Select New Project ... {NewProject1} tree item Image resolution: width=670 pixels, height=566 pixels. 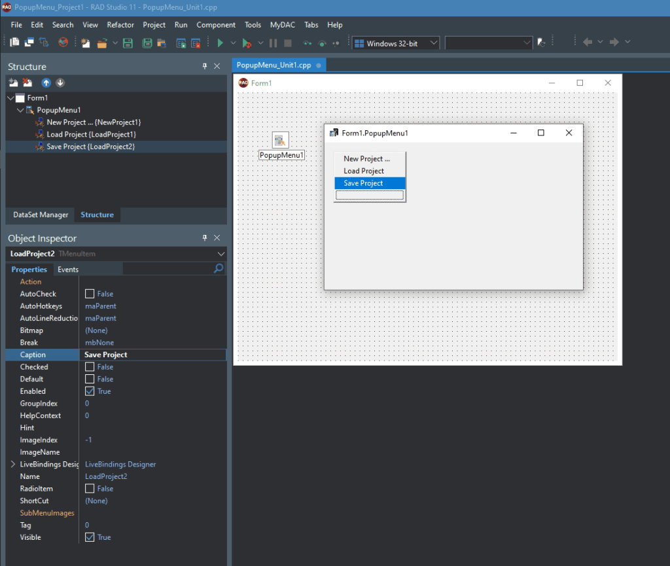(x=94, y=122)
